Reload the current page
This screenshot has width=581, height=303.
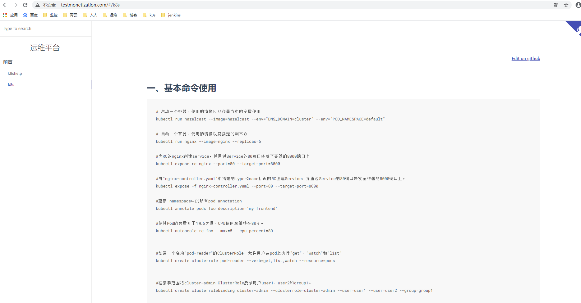[25, 5]
